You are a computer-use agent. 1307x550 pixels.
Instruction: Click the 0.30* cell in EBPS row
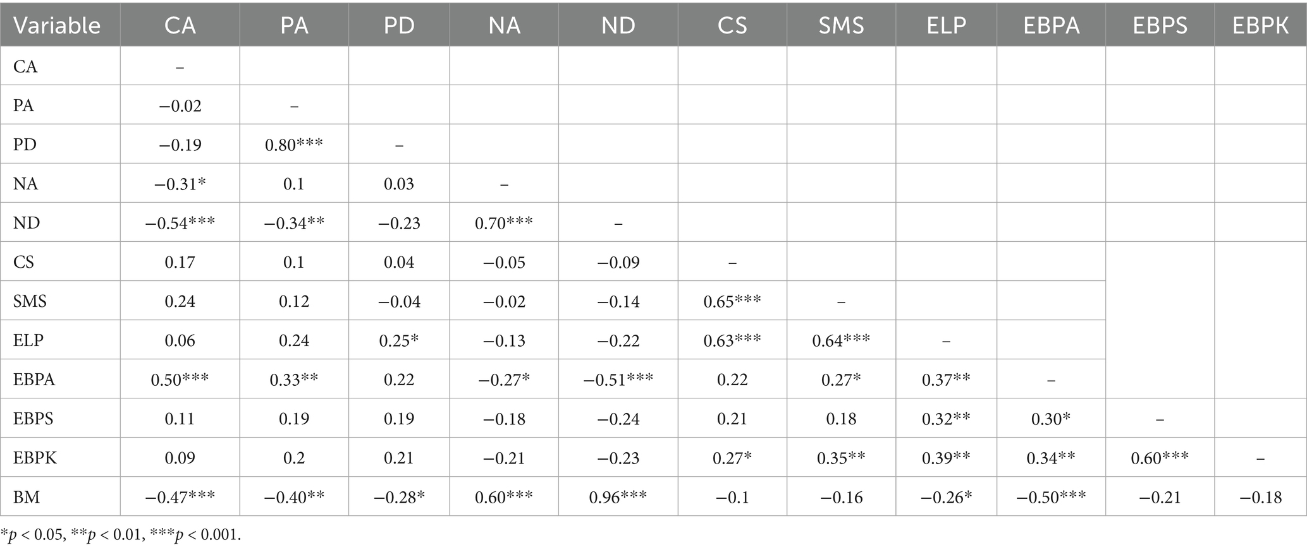(x=1051, y=419)
